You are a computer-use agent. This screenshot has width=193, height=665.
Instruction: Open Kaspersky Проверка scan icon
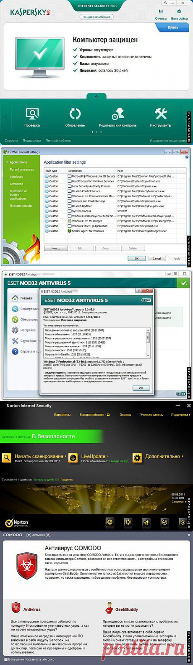tap(32, 114)
